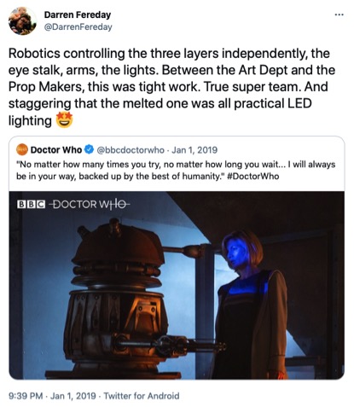
Task: Click the quoted tweet's Jan 1, 2019 date
Action: pyautogui.click(x=194, y=150)
